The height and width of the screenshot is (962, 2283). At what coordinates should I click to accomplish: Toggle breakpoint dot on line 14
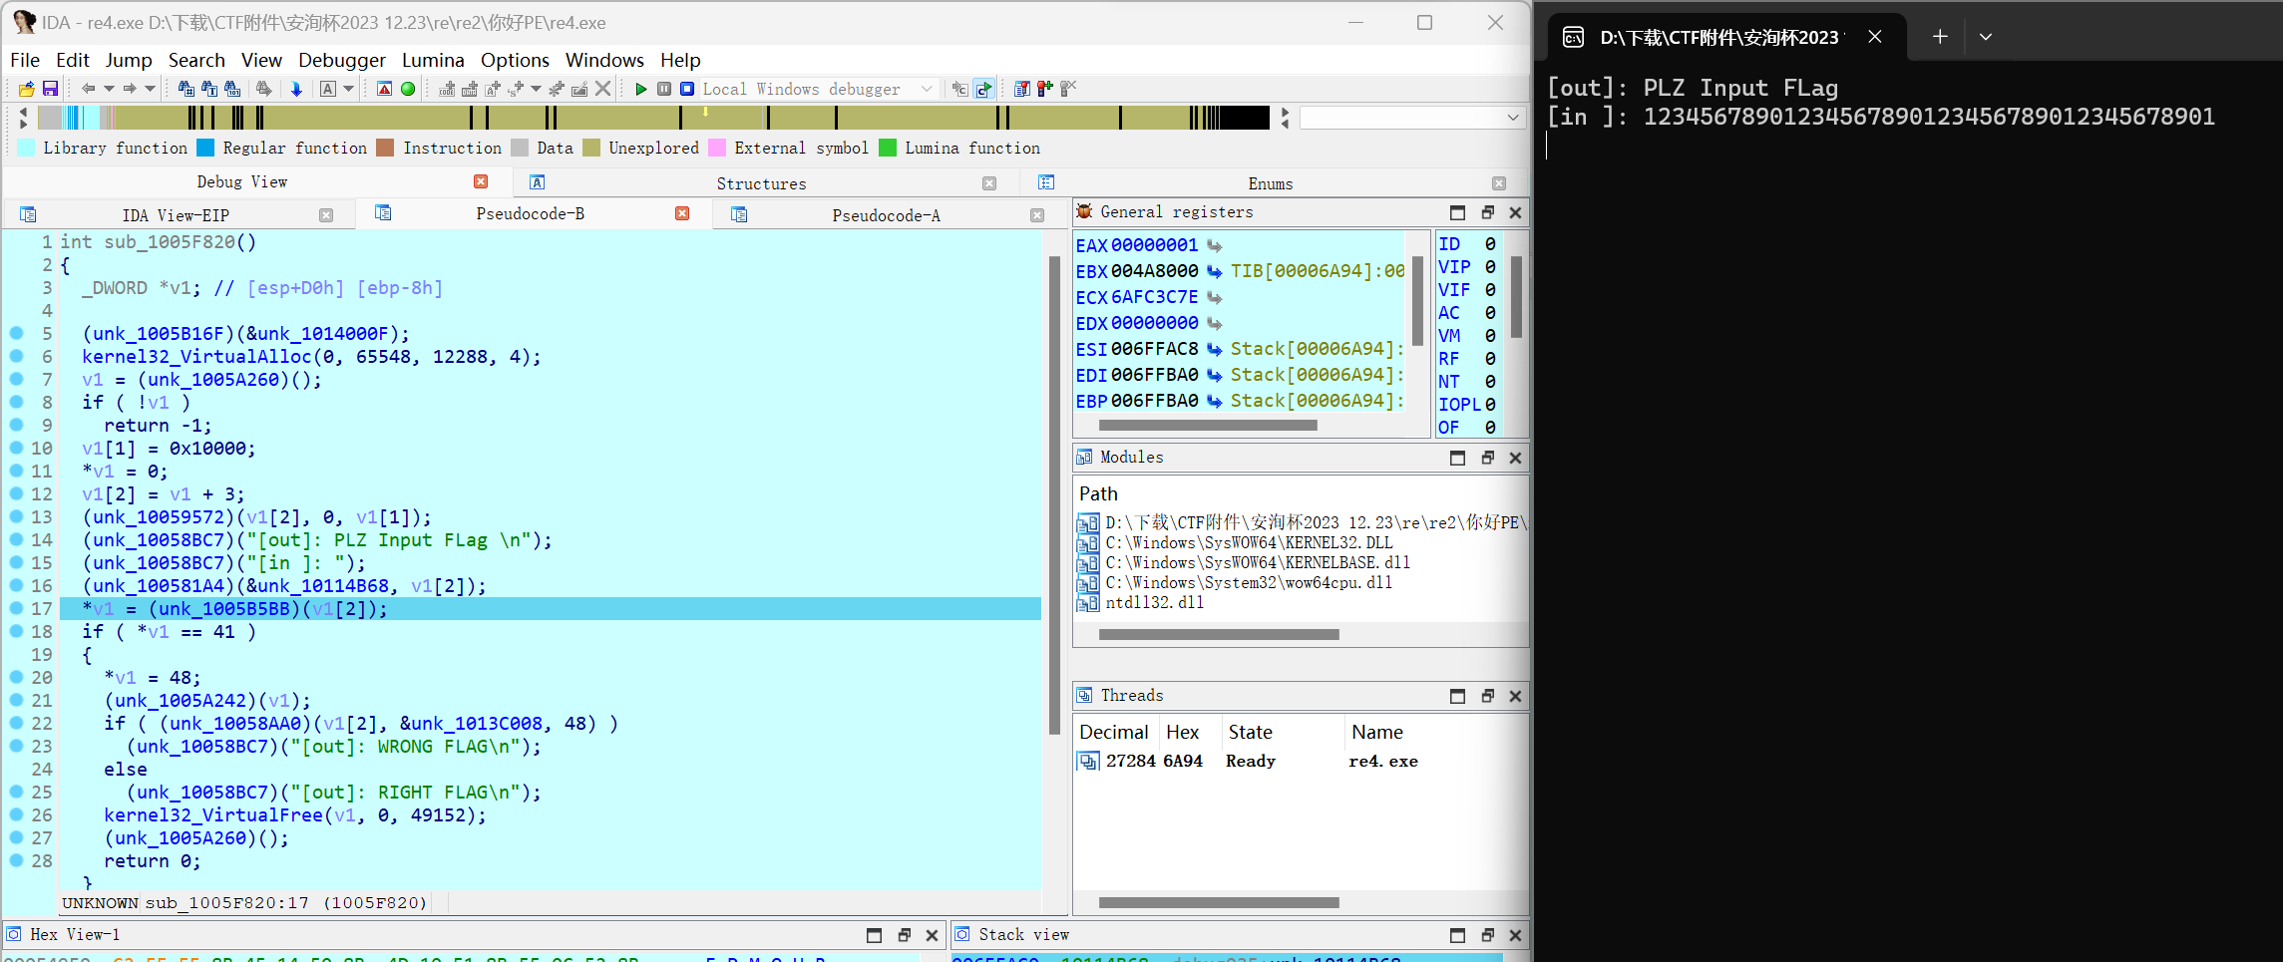[x=16, y=539]
